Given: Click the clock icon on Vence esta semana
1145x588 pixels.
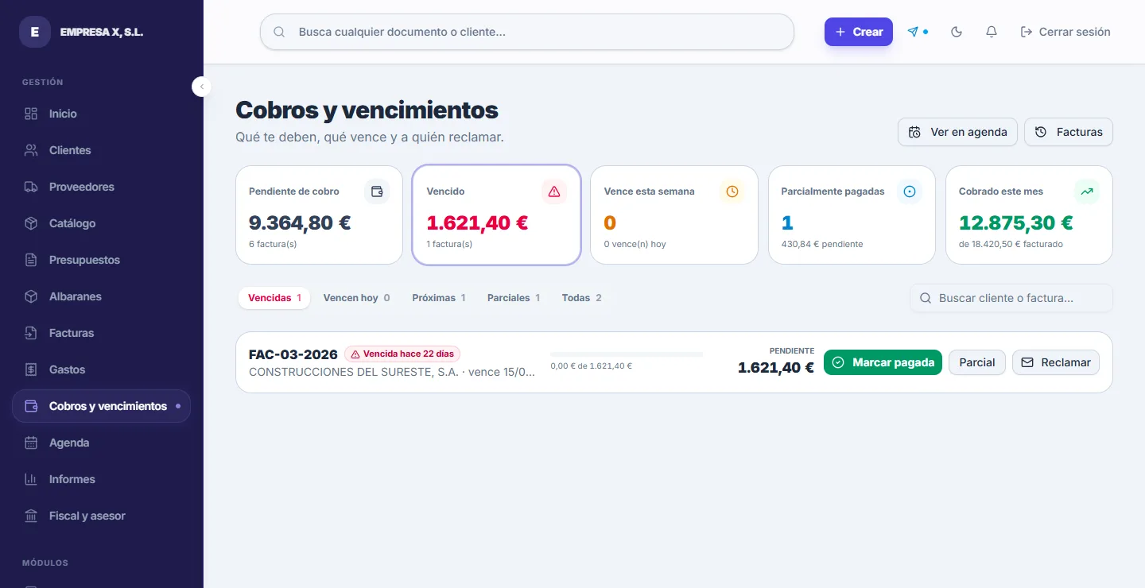Looking at the screenshot, I should click(x=732, y=191).
